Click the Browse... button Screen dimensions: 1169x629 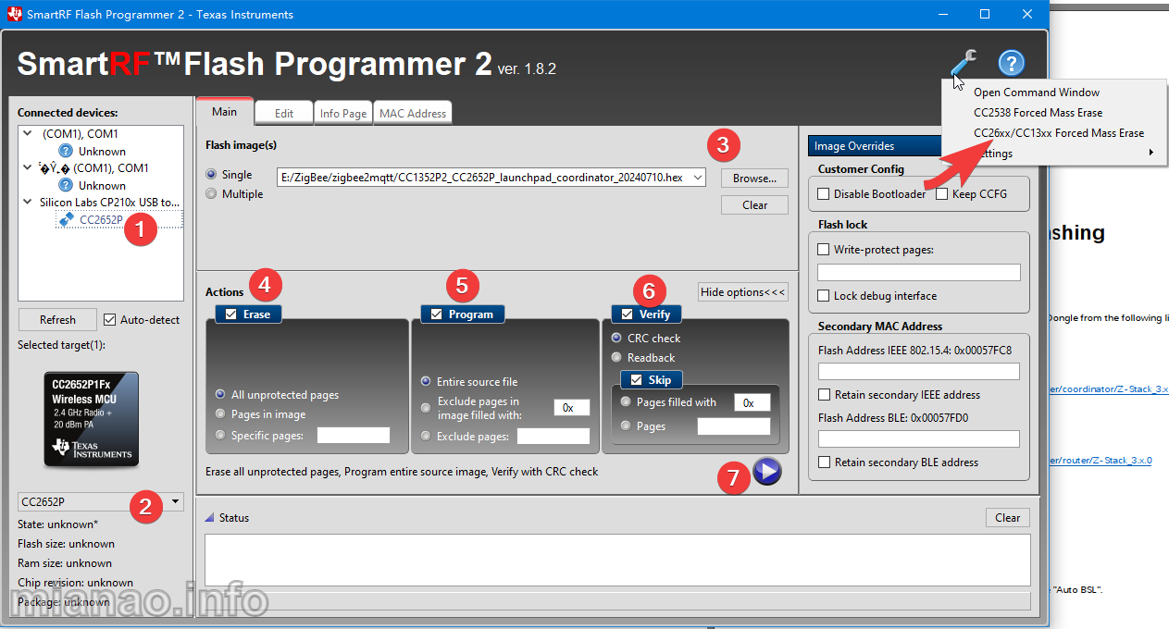[754, 178]
